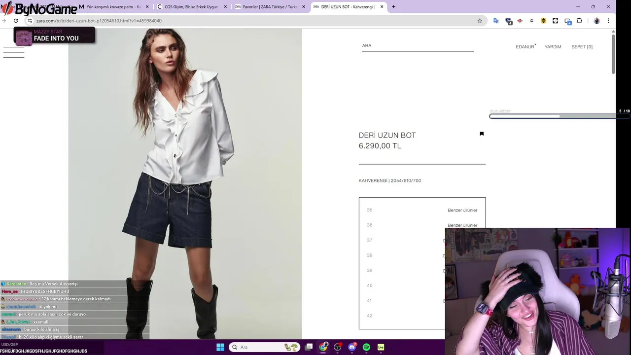Click EDANUR account link

pos(526,47)
